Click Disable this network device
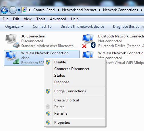The height and width of the screenshot is (131, 144). click(82, 27)
